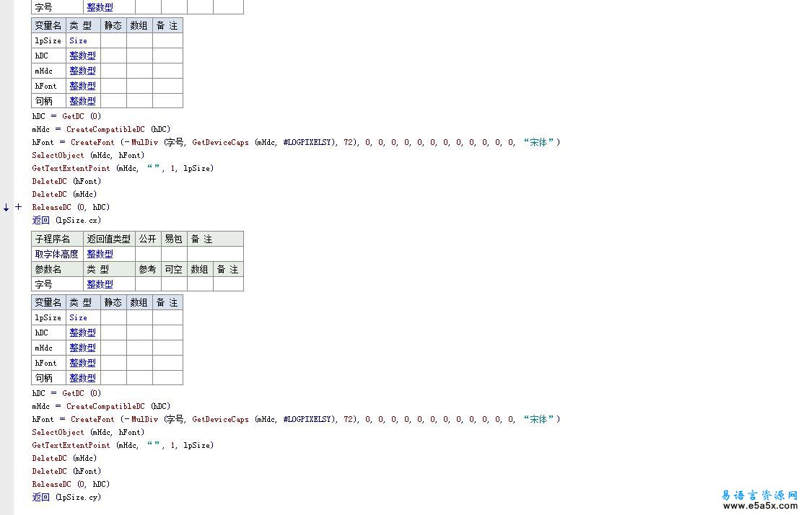Select the 句柄 variable in 取字体高度 locals table
The height and width of the screenshot is (515, 804).
[48, 378]
